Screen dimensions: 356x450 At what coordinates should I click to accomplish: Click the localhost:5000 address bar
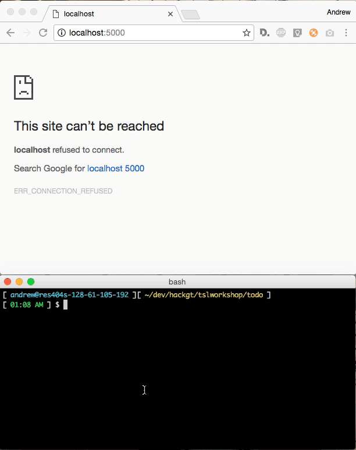click(x=154, y=33)
